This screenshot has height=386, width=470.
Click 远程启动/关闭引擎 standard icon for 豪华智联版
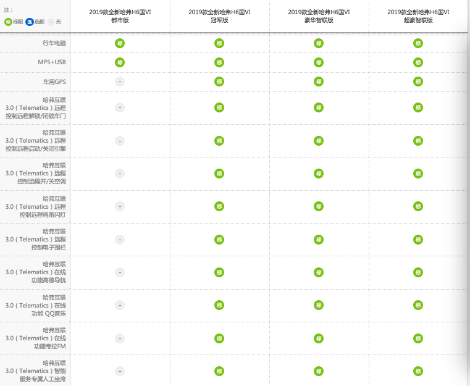[319, 141]
